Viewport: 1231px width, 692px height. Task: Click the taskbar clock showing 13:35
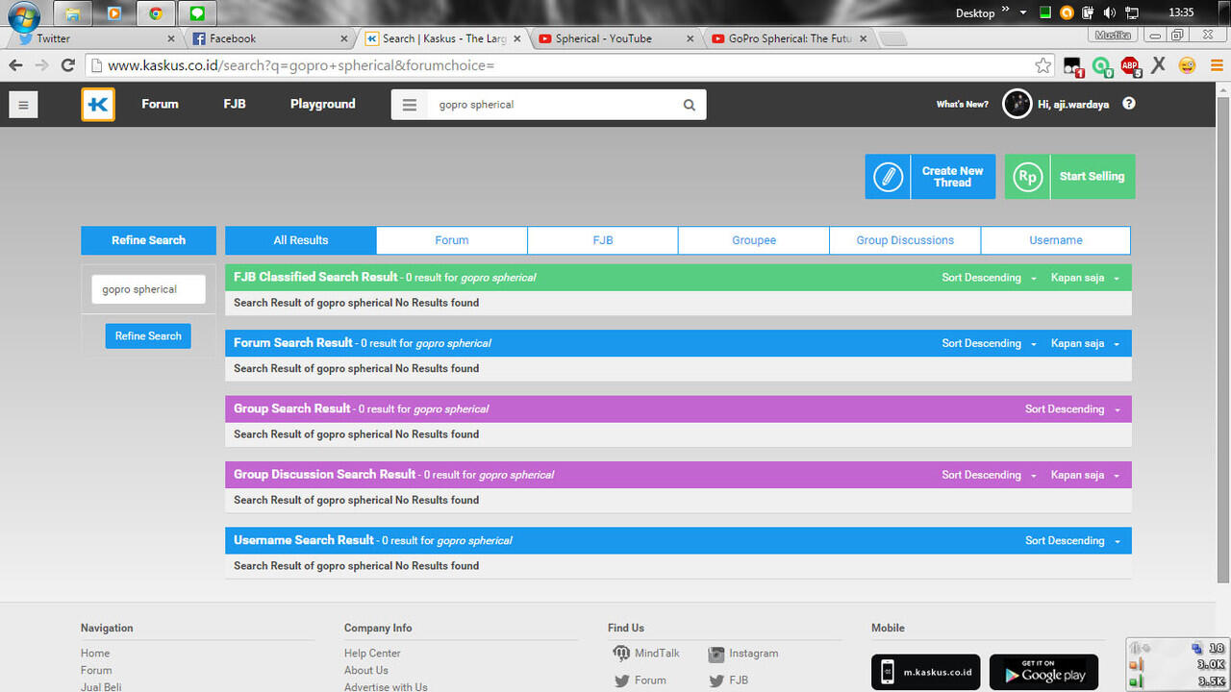click(x=1181, y=12)
